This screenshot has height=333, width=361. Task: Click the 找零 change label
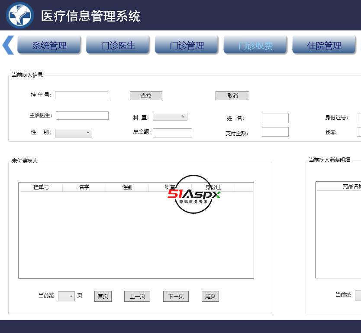pyautogui.click(x=331, y=132)
